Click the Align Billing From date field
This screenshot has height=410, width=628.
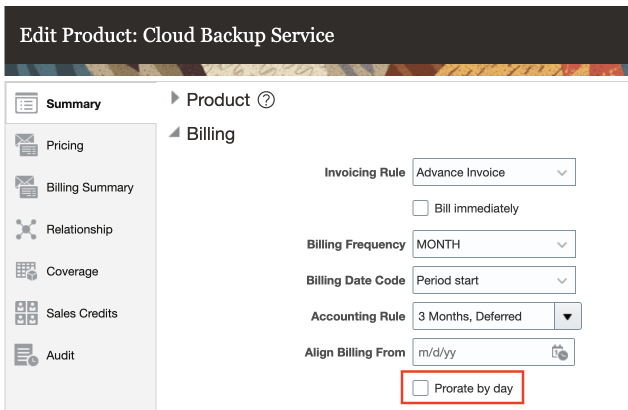coord(480,352)
